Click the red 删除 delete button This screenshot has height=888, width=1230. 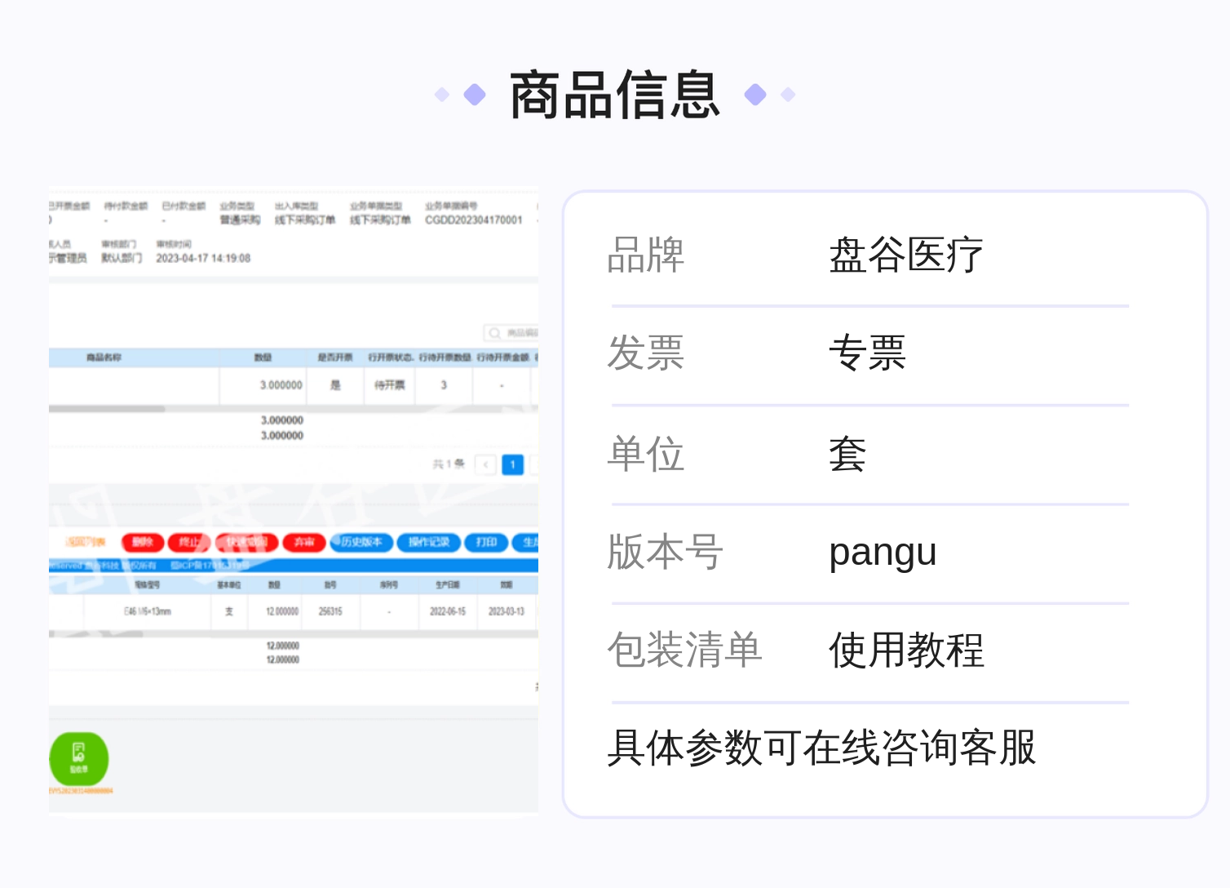(143, 542)
